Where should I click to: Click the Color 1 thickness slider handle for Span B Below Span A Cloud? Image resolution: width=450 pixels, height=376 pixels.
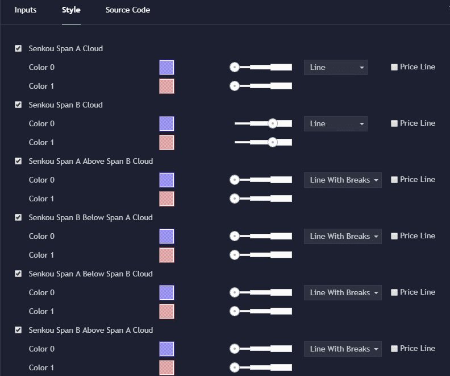235,255
